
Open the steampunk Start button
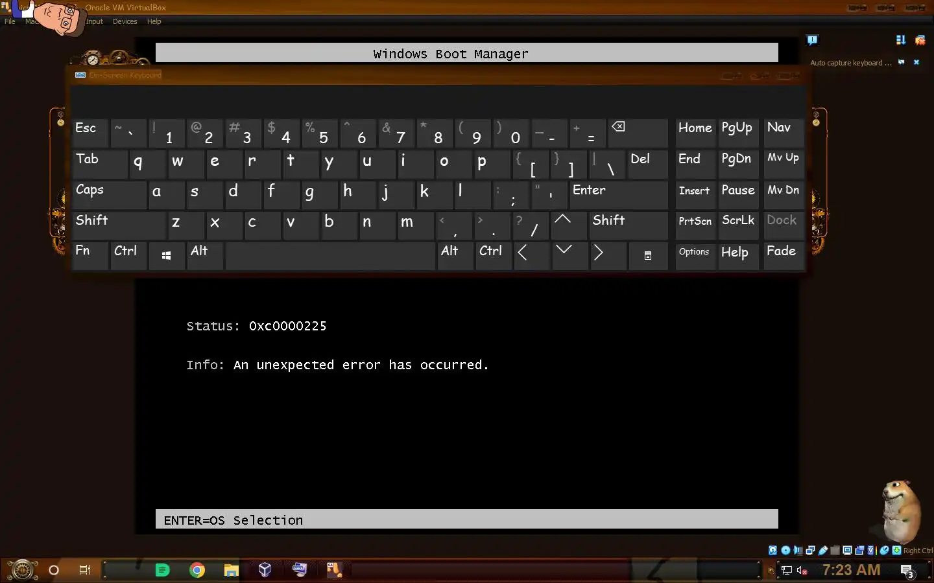click(22, 570)
